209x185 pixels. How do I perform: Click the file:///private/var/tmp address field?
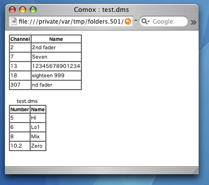(71, 22)
